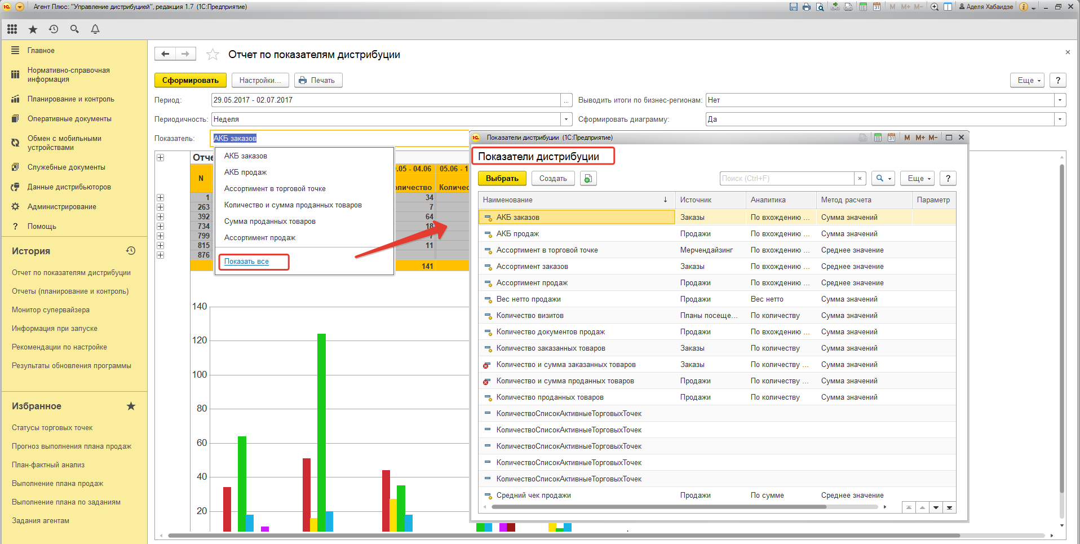Image resolution: width=1080 pixels, height=544 pixels.
Task: Expand the top group plus in the report outline
Action: [x=161, y=158]
